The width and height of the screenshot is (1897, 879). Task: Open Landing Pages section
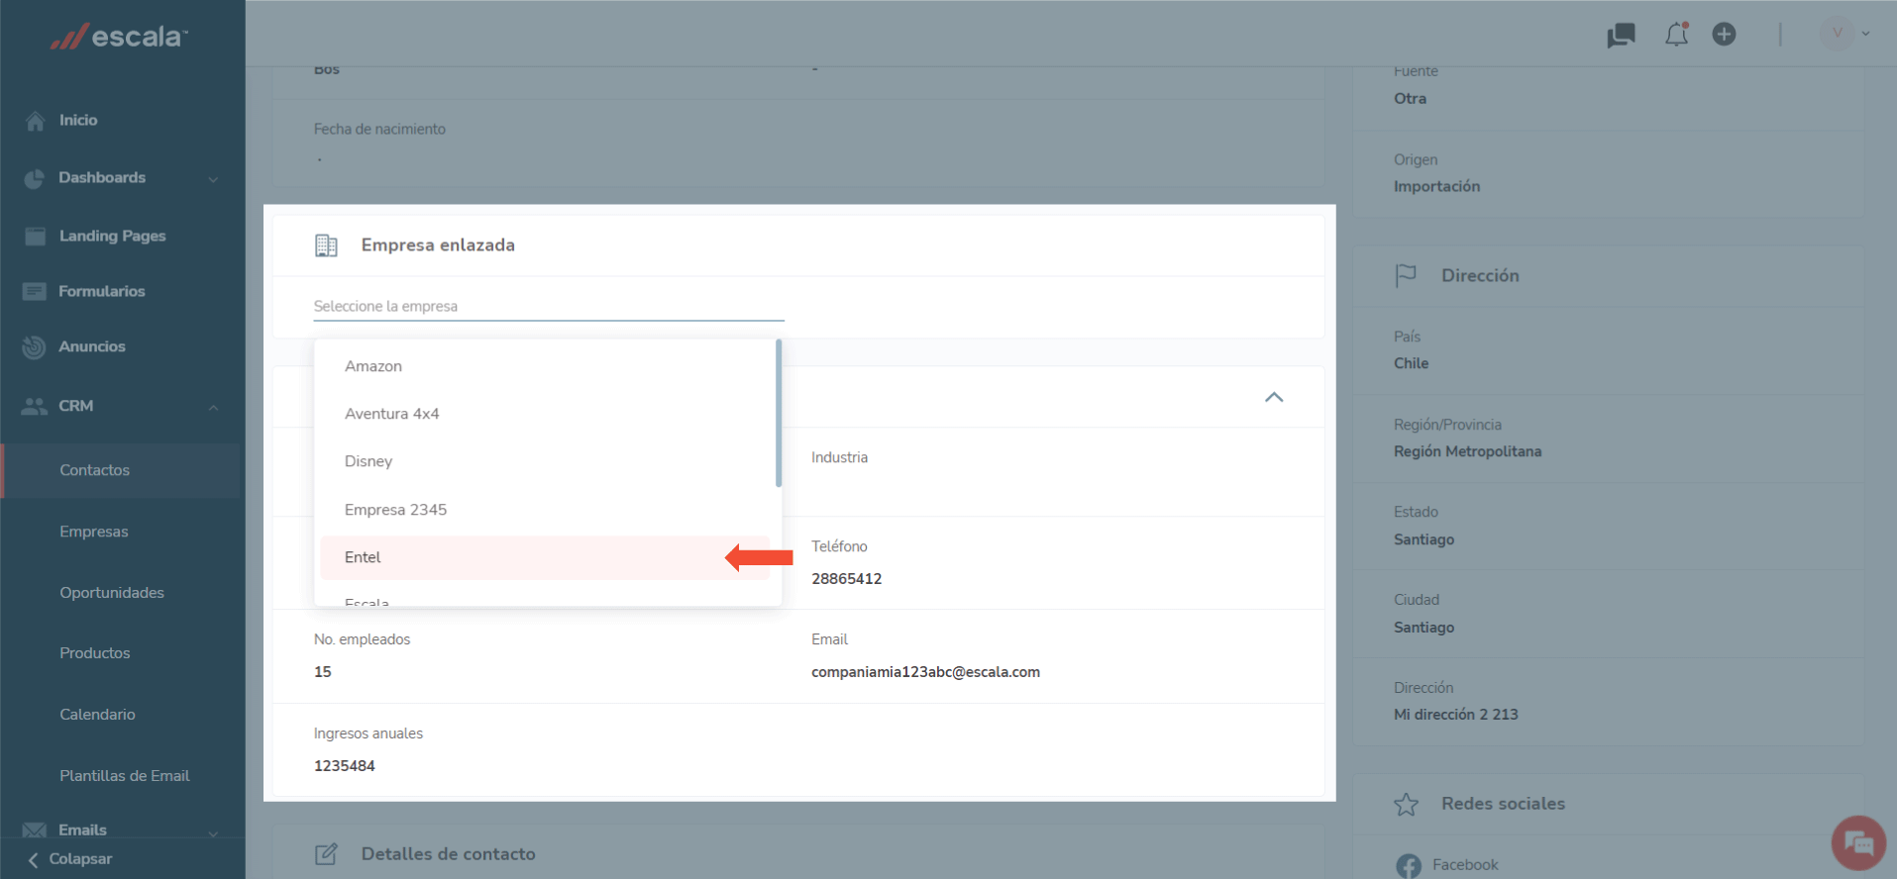[112, 236]
